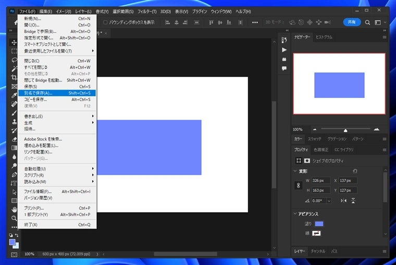The image size is (396, 265).
Task: Click プリント Print menu item
Action: pyautogui.click(x=57, y=208)
